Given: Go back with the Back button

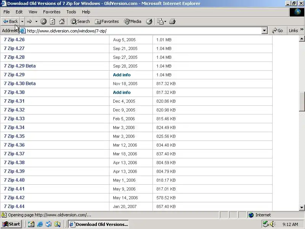Looking at the screenshot, I should coord(11,21).
